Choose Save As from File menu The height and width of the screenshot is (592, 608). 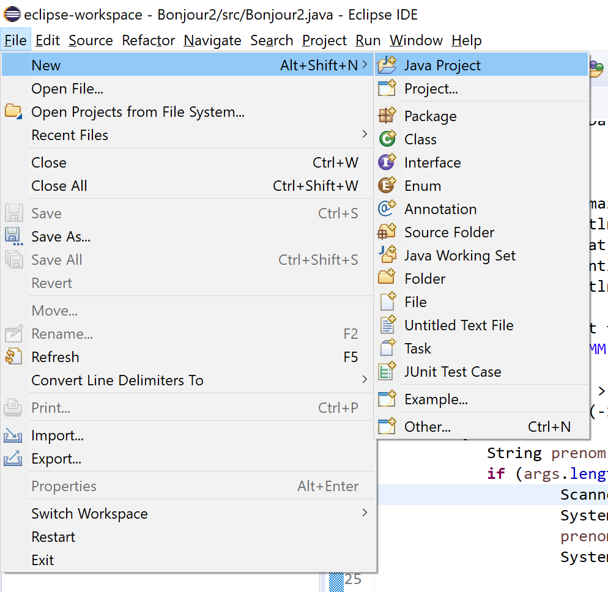pos(61,237)
